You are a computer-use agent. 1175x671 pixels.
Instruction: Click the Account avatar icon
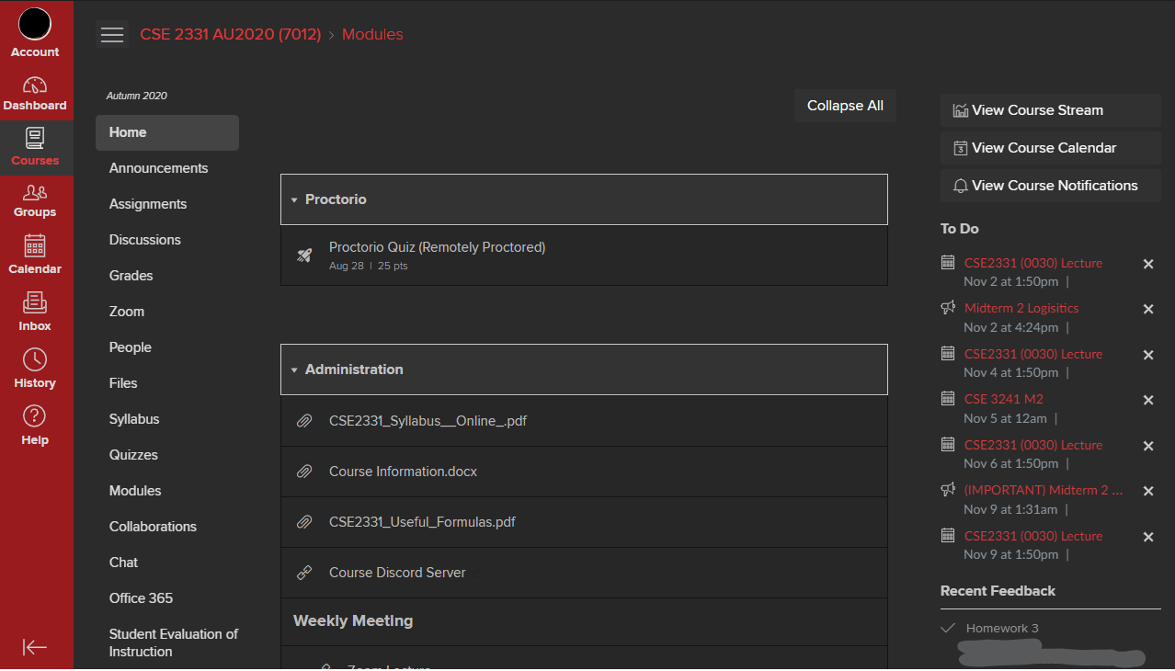(35, 25)
